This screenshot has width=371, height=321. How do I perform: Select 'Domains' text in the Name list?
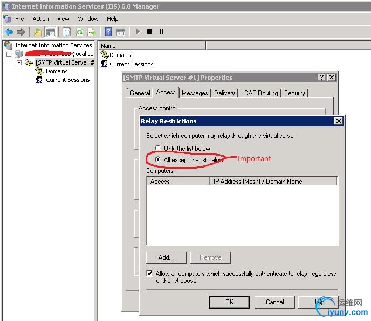coord(120,55)
